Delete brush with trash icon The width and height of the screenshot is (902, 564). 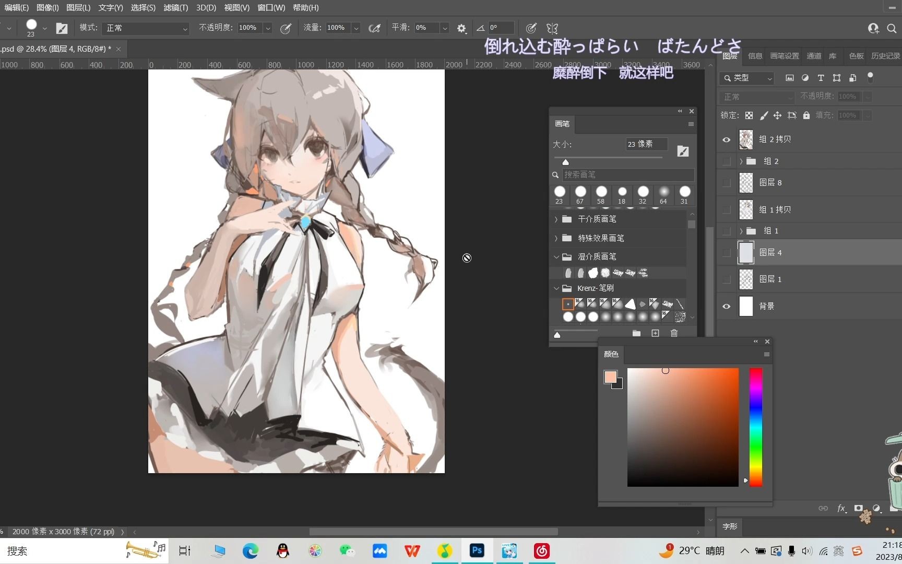[x=674, y=333]
